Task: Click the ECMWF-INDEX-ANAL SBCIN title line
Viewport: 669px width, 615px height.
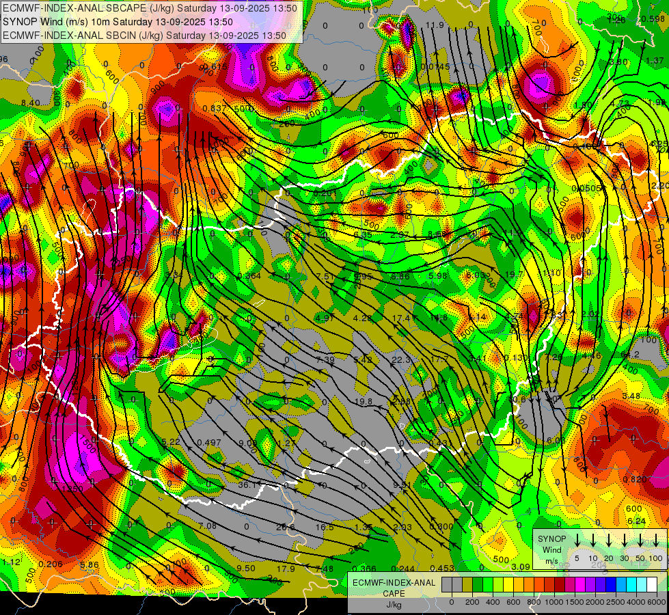Action: point(144,36)
